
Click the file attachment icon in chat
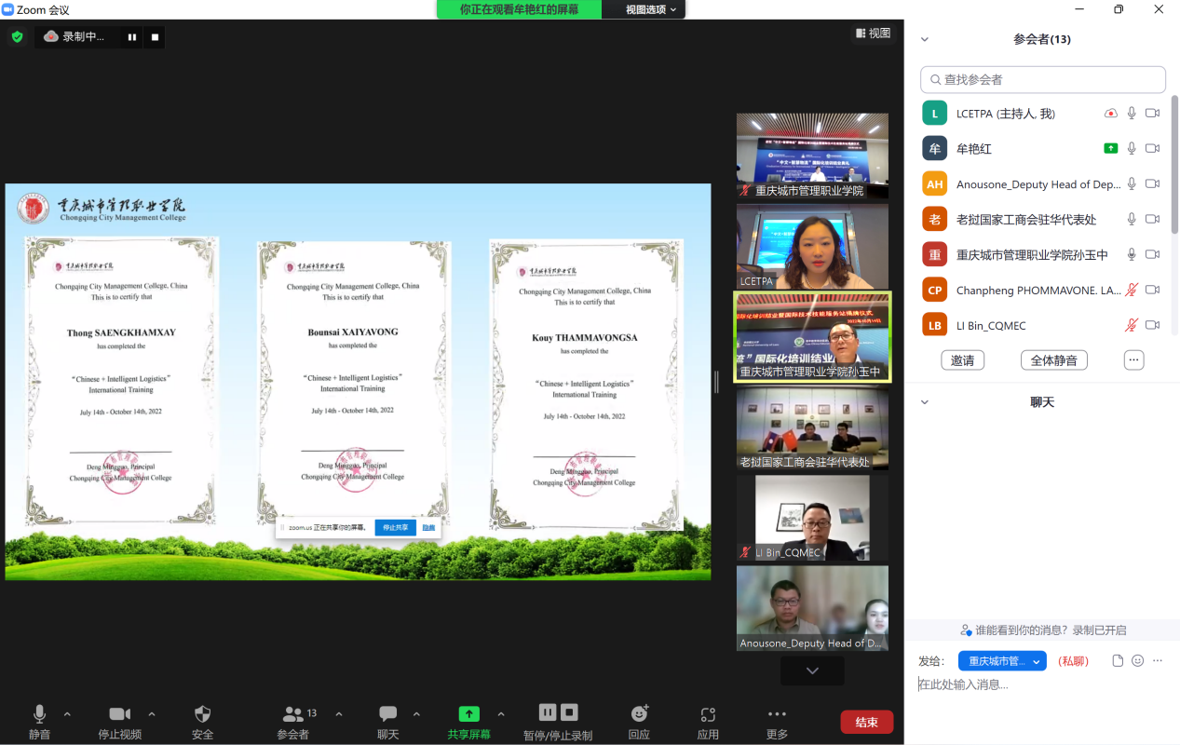coord(1118,661)
